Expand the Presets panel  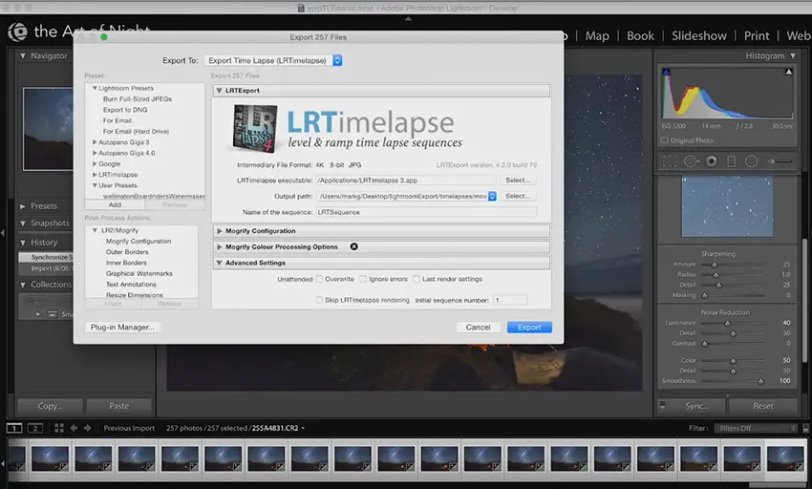coord(23,206)
